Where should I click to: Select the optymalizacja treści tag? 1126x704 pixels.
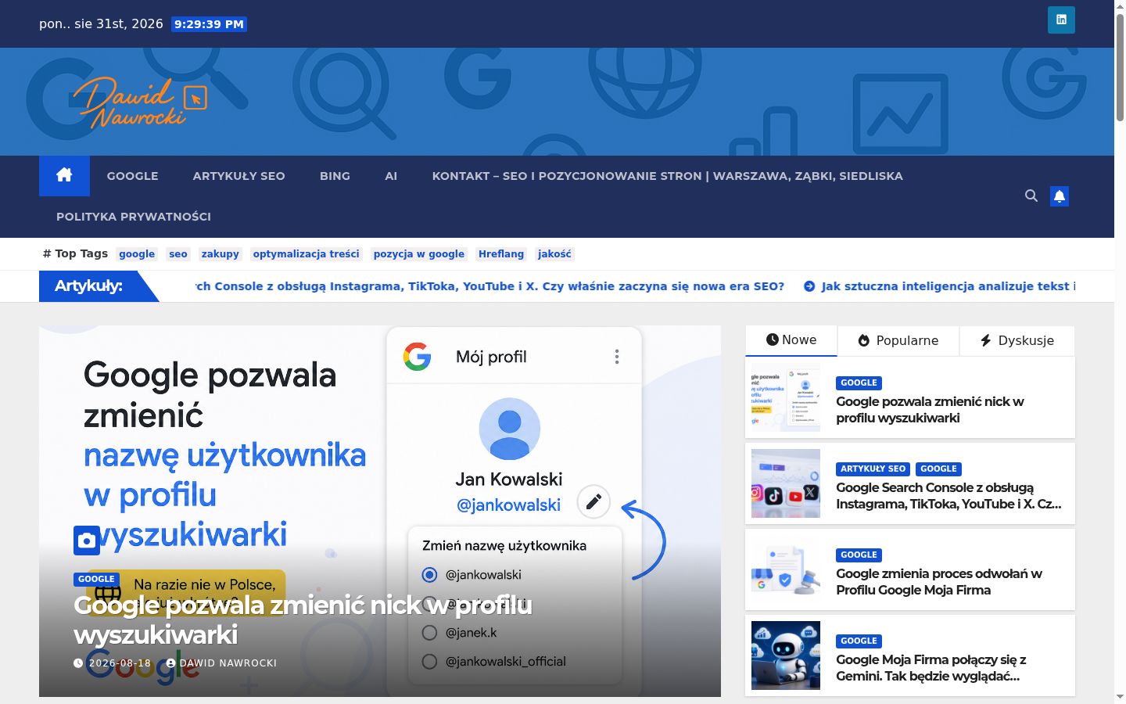(x=306, y=253)
